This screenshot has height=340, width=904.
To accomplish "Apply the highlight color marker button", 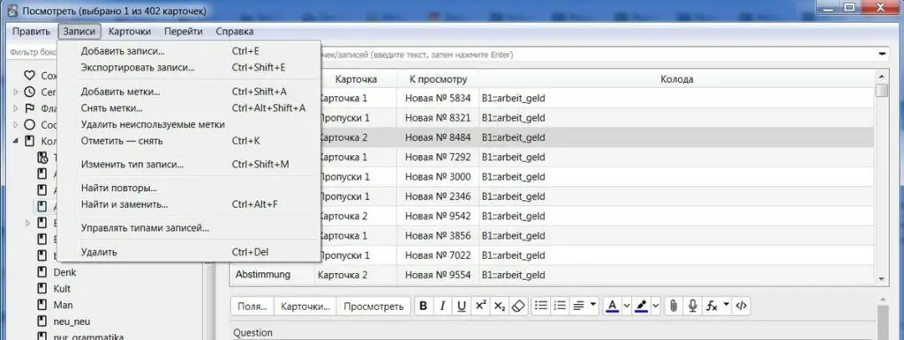I will [641, 306].
